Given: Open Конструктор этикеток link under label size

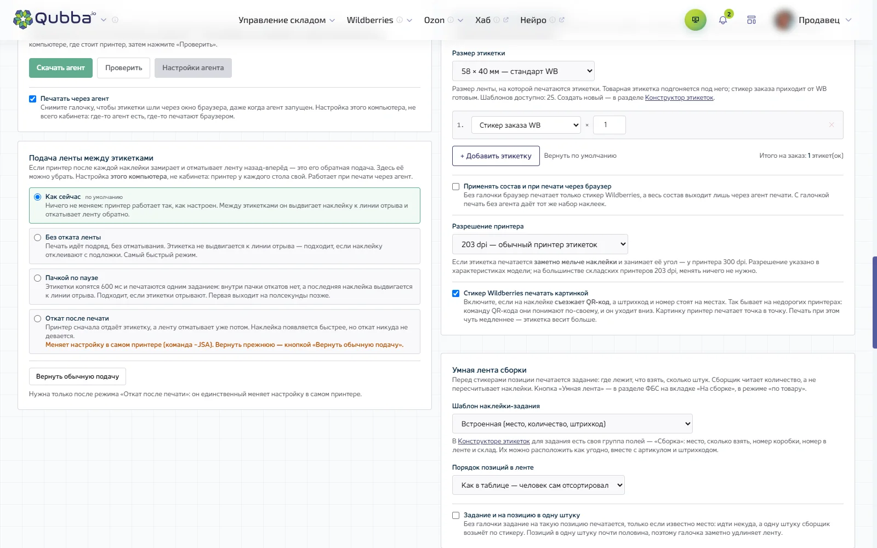Looking at the screenshot, I should (x=679, y=98).
